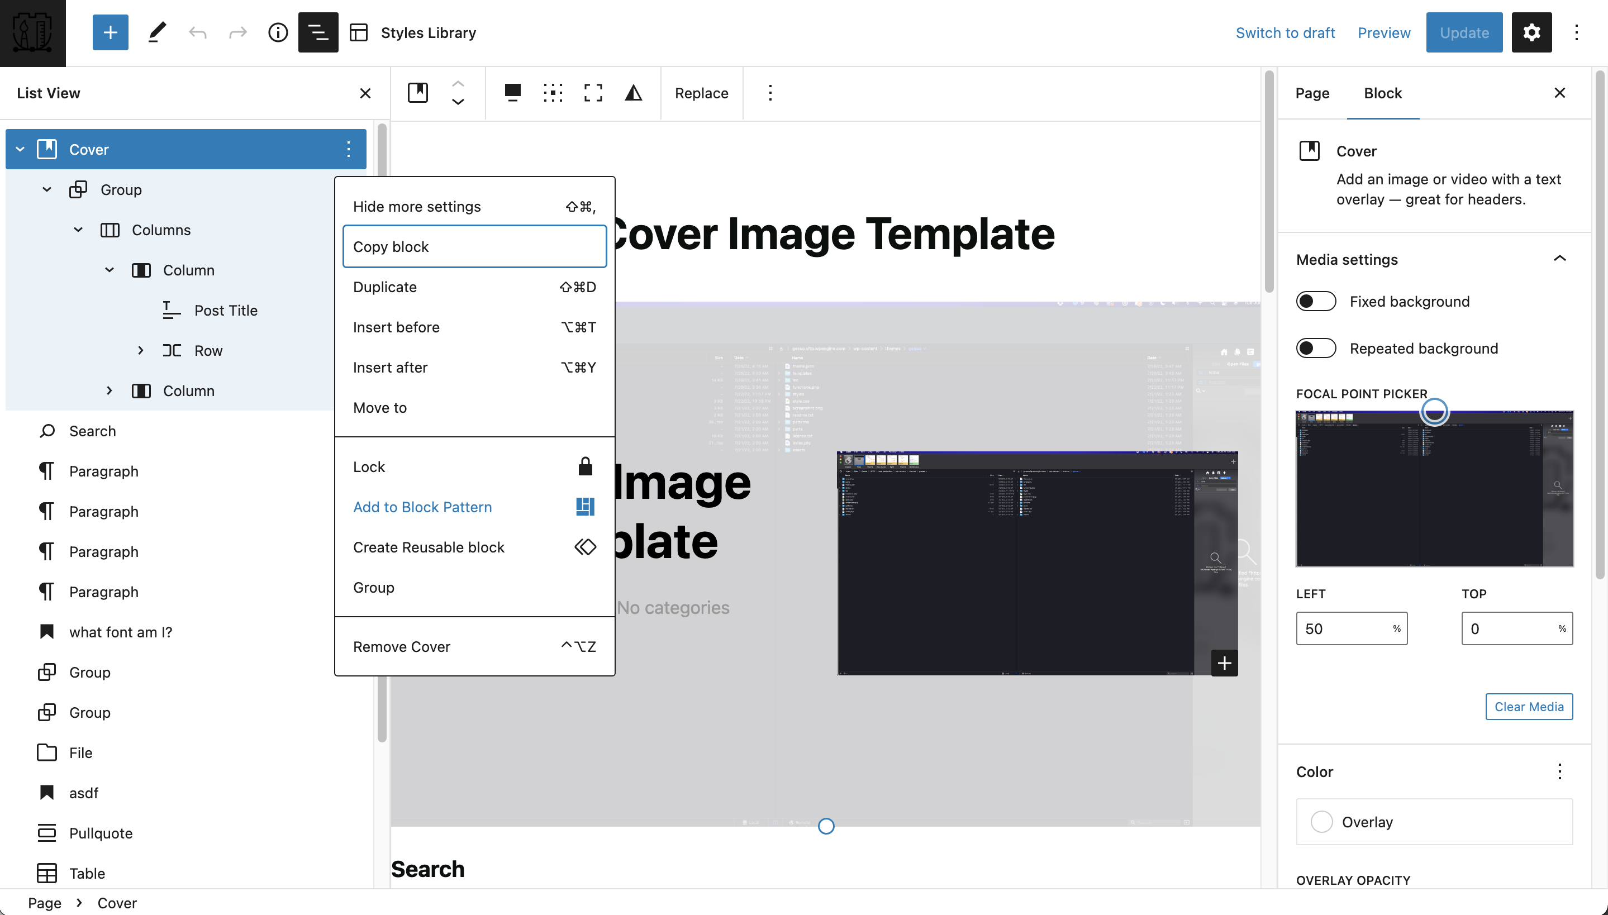Choose Insert after from menu
1608x915 pixels.
coord(474,367)
